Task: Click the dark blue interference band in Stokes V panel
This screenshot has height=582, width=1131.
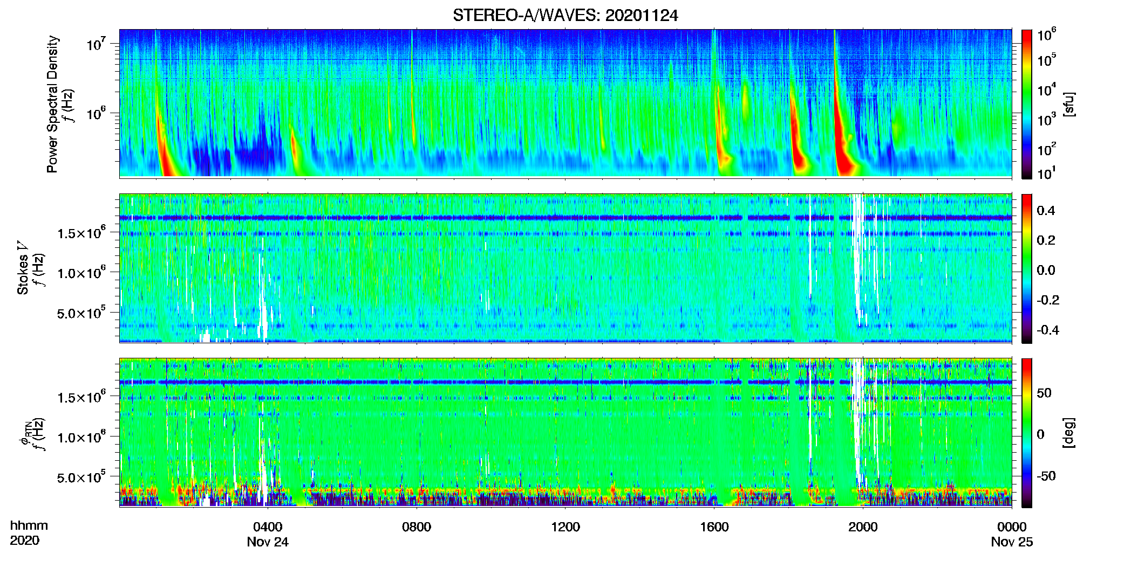Action: 565,218
